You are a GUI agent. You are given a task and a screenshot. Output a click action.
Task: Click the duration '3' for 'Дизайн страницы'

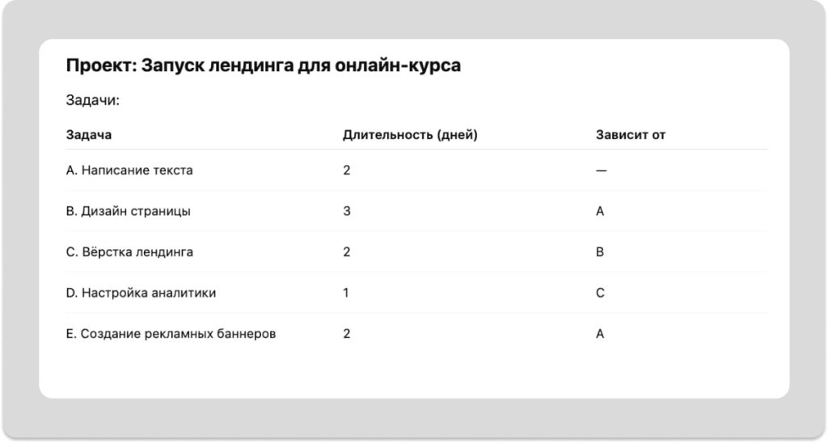[x=347, y=211]
